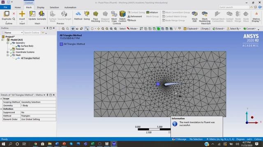The width and height of the screenshot is (263, 147).
Task: Open the File menu
Action: coord(5,7)
